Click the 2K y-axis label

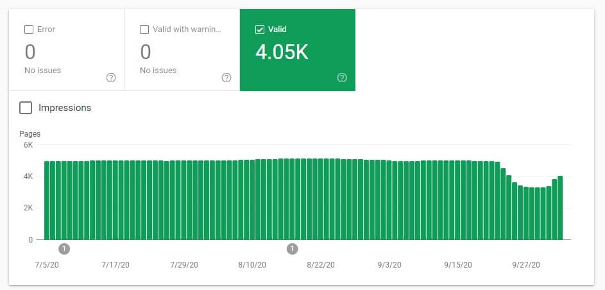click(28, 209)
